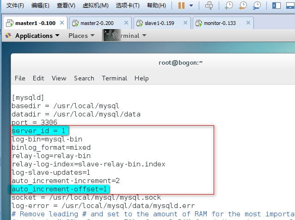Open the Terminal app dropdown in panel
The width and height of the screenshot is (295, 220).
tap(129, 36)
